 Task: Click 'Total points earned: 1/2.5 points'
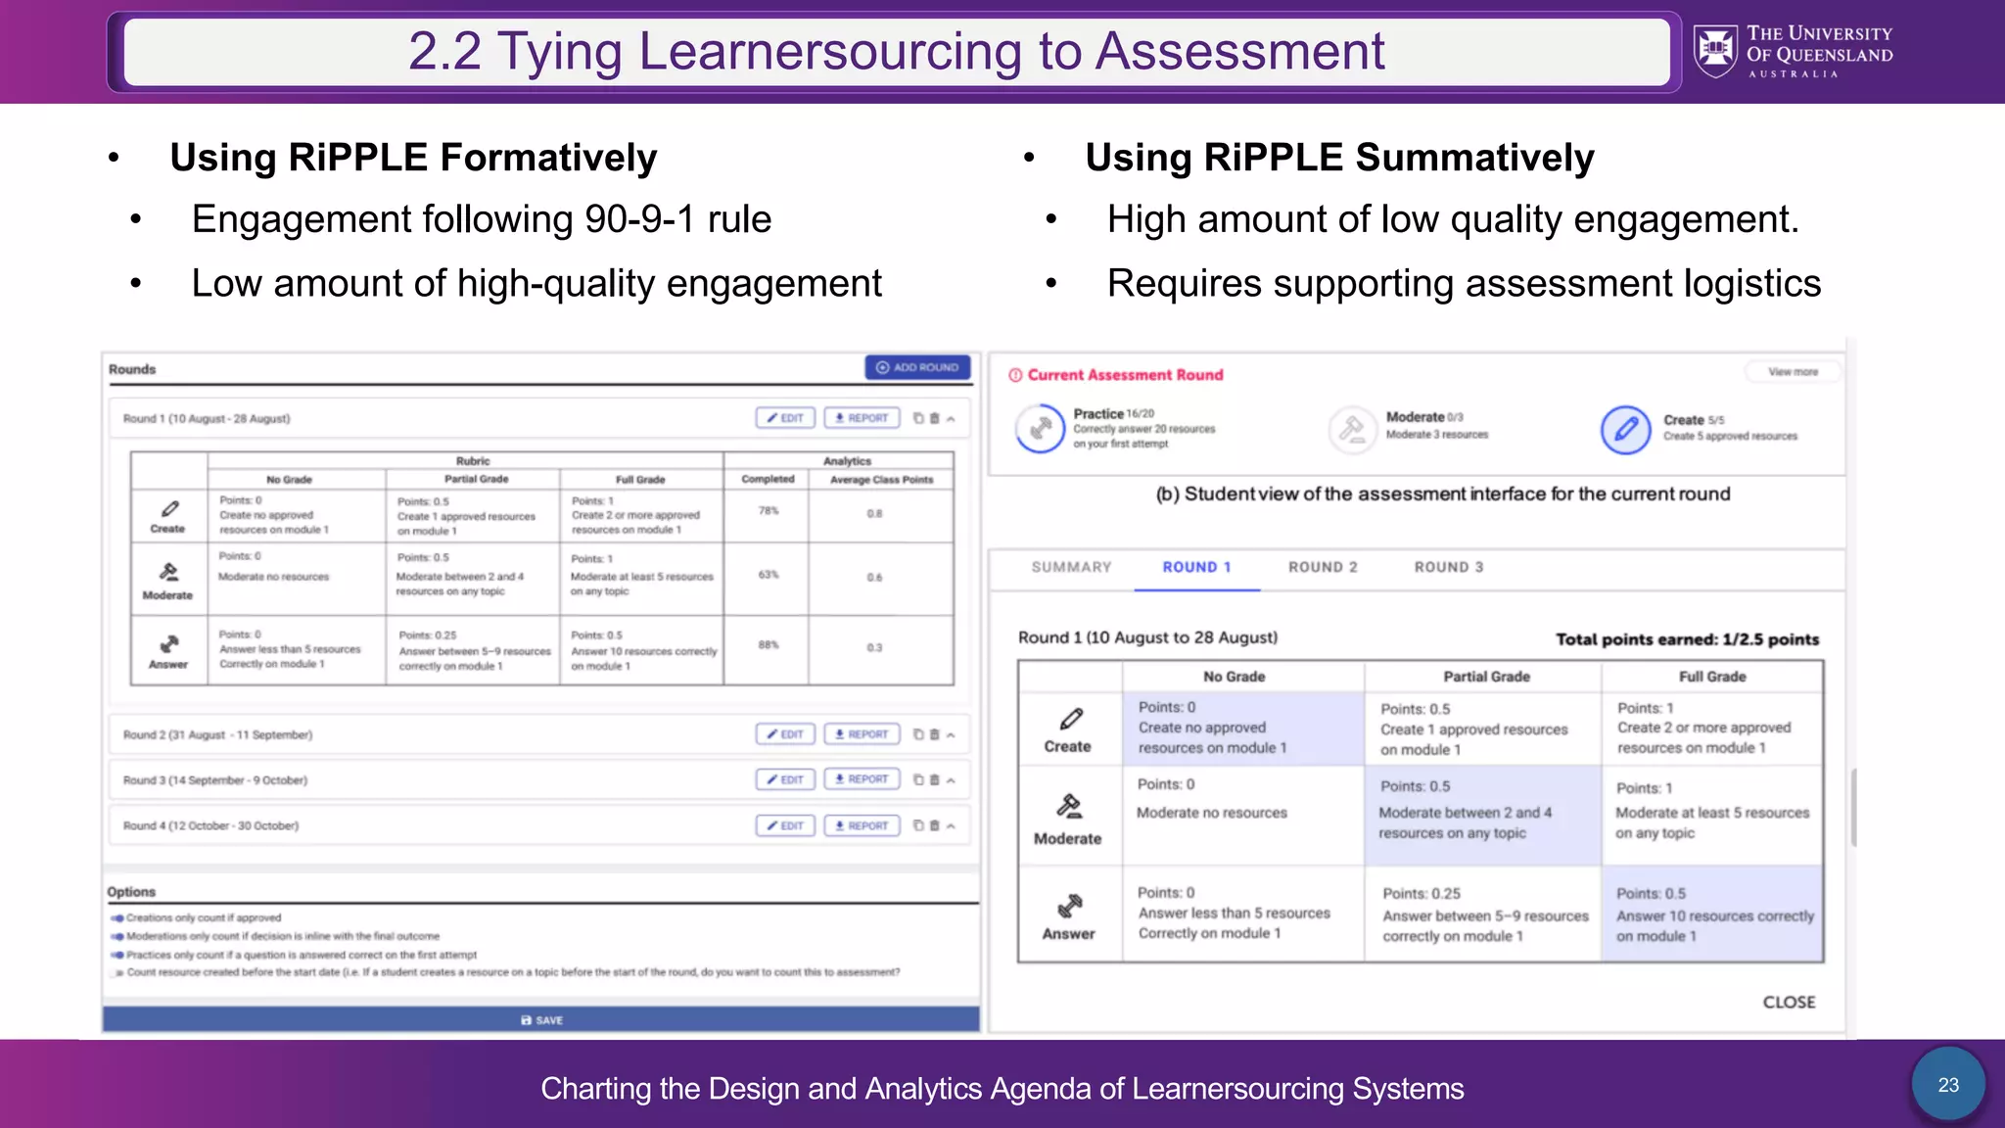click(x=1687, y=639)
